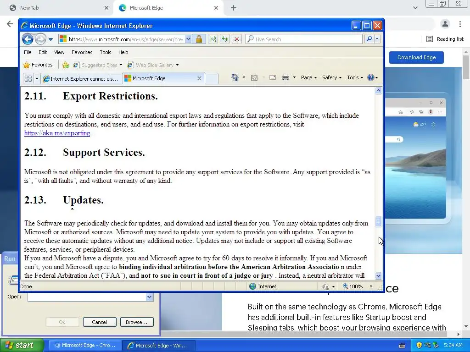Open a new blank IE tab
470x352 pixels.
click(212, 78)
